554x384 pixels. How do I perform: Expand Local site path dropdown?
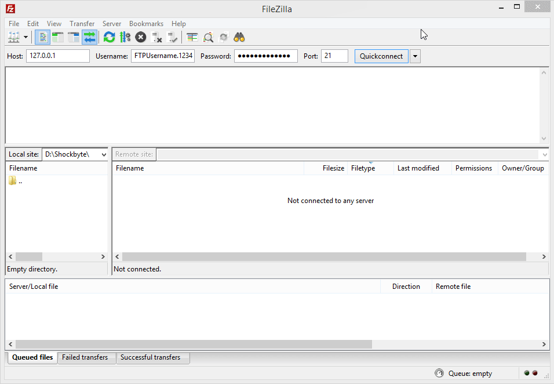pos(104,154)
